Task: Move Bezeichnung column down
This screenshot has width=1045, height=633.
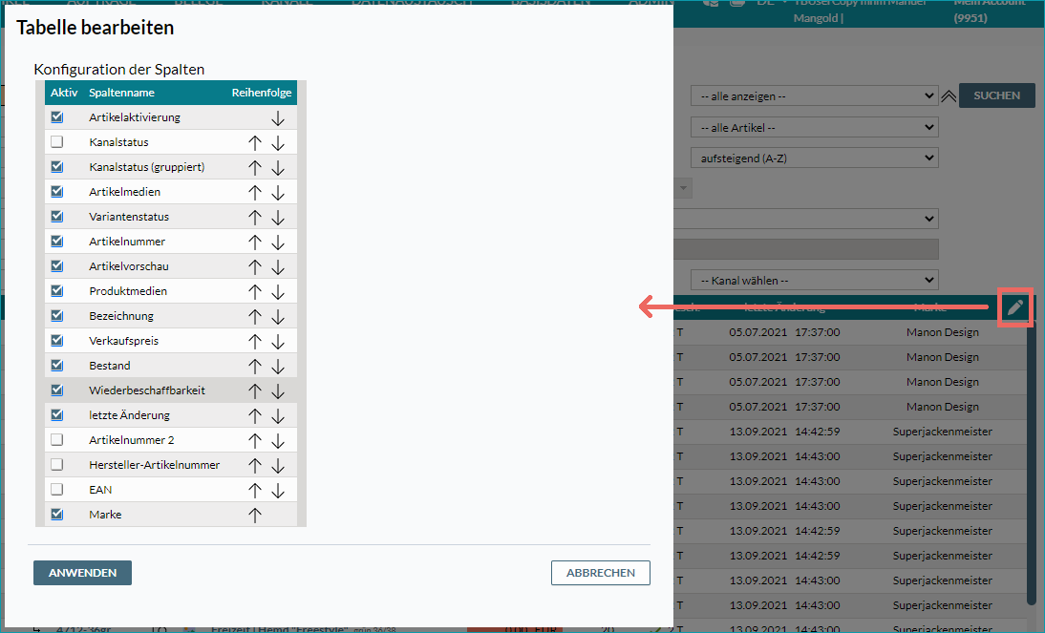Action: (x=278, y=317)
